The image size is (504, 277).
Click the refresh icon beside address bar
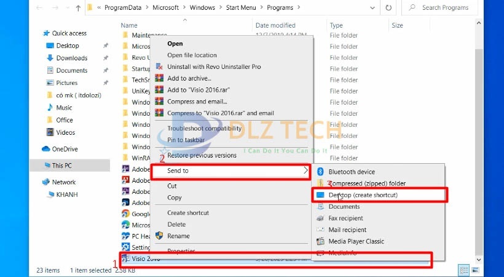388,8
